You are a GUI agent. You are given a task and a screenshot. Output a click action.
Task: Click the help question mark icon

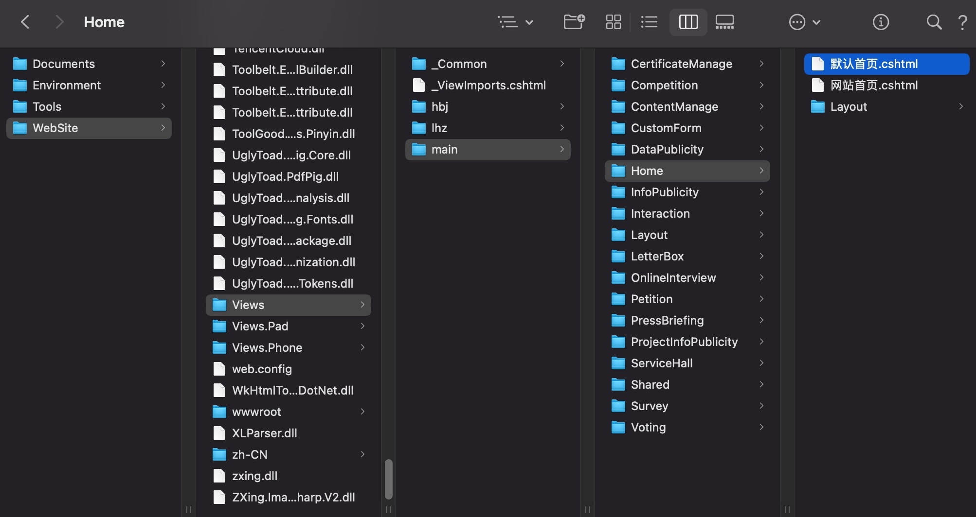pyautogui.click(x=962, y=22)
